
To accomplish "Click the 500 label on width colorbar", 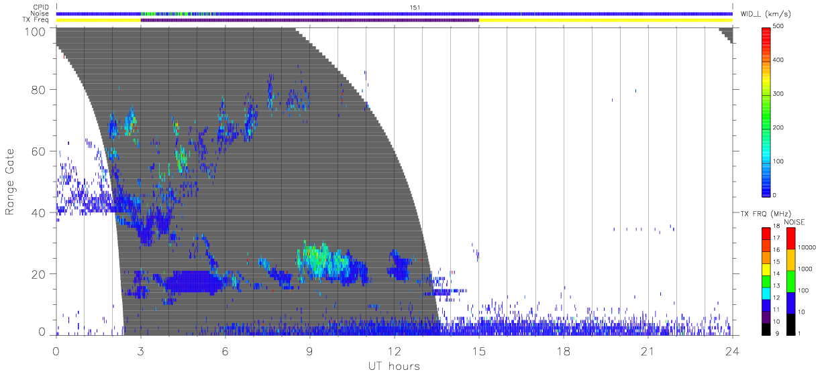I will [x=780, y=26].
